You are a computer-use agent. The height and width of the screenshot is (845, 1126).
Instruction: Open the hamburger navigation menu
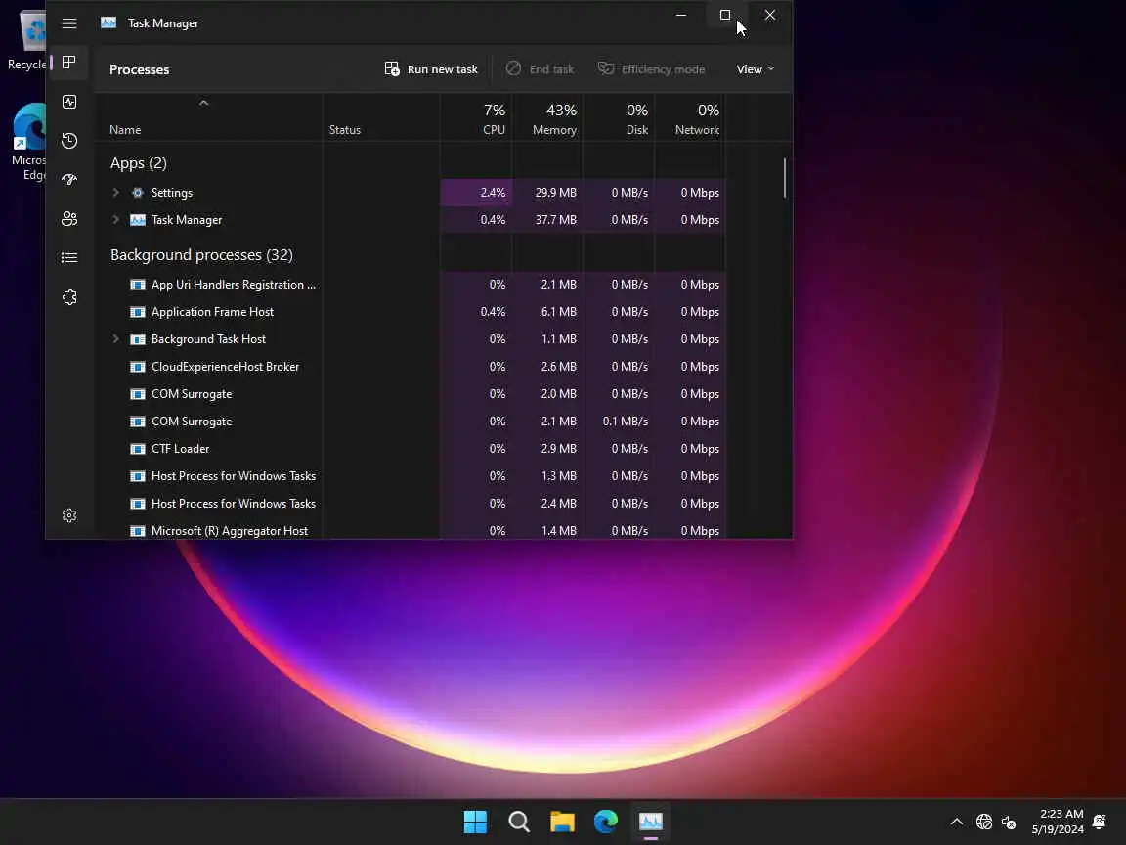click(69, 23)
